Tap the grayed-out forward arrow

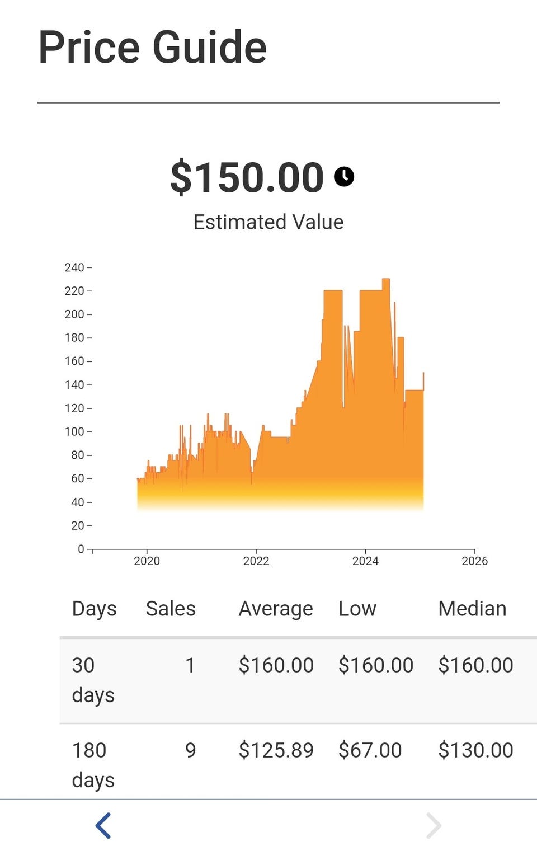point(434,825)
